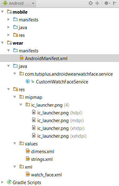119x186 pixels.
Task: Select wear res folder label
Action: click(x=22, y=90)
